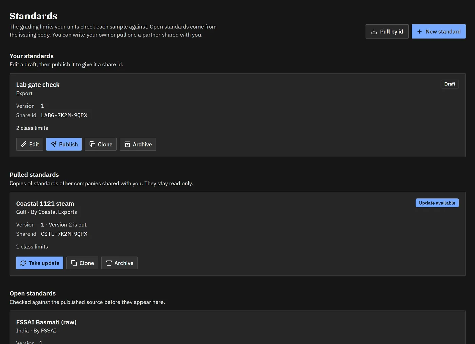Click the copy icon in Coastal 1121 steam Clone
The height and width of the screenshot is (344, 475).
[x=74, y=263]
